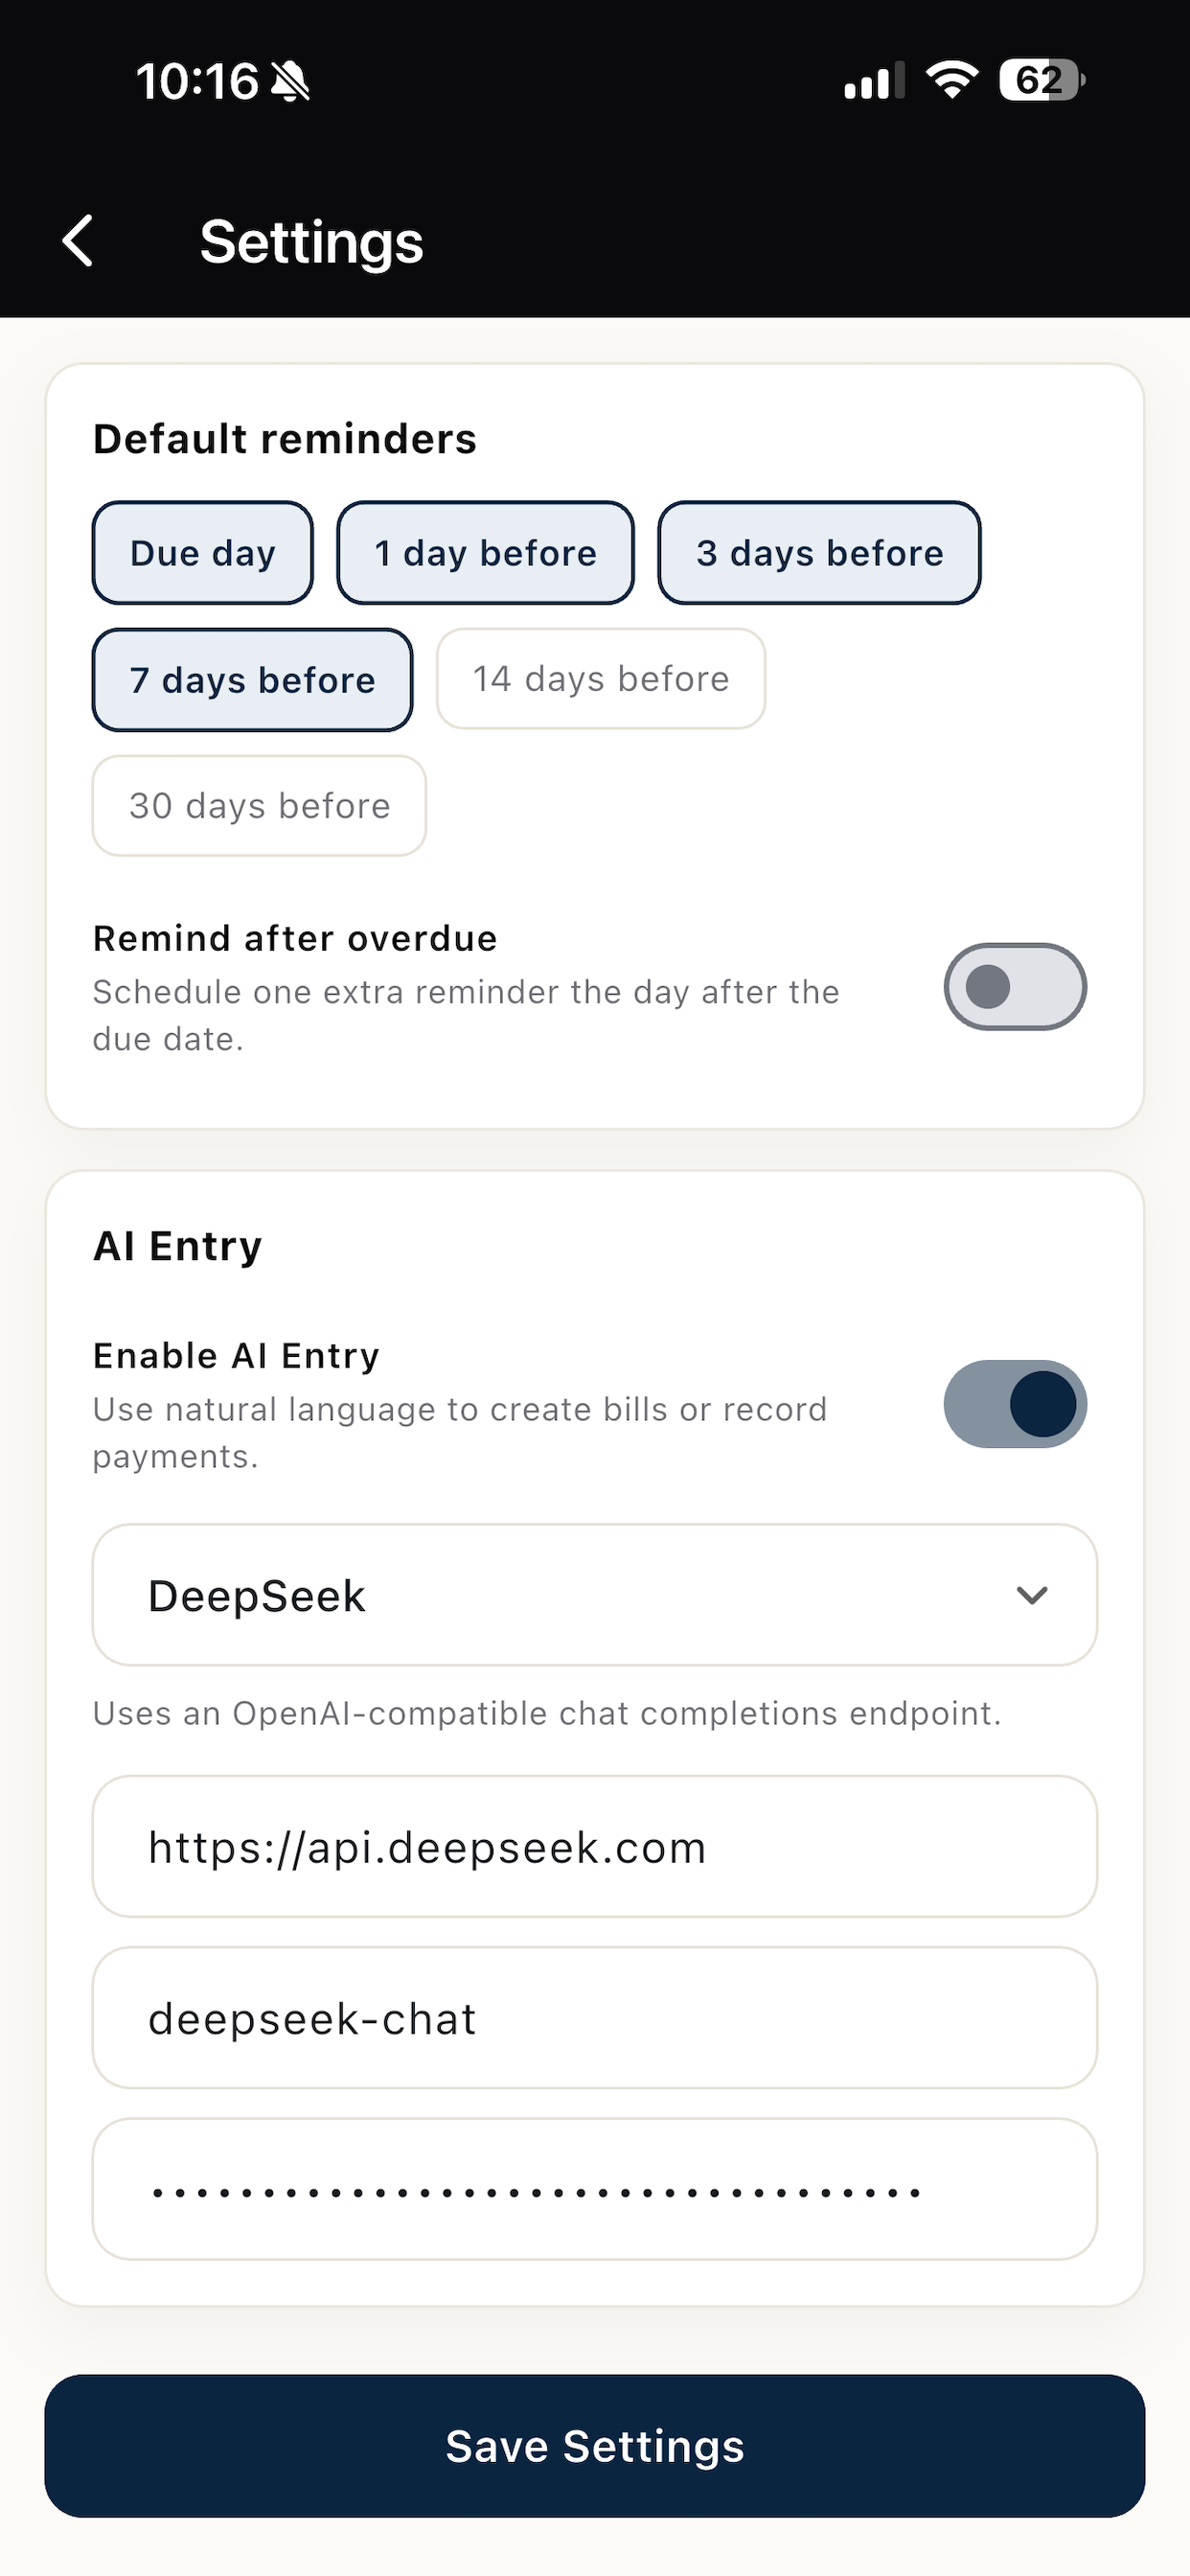Tap the silent mode bell icon
This screenshot has height=2576, width=1190.
point(291,81)
